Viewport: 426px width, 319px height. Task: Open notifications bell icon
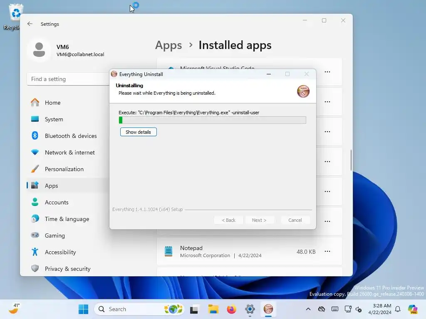(398, 309)
